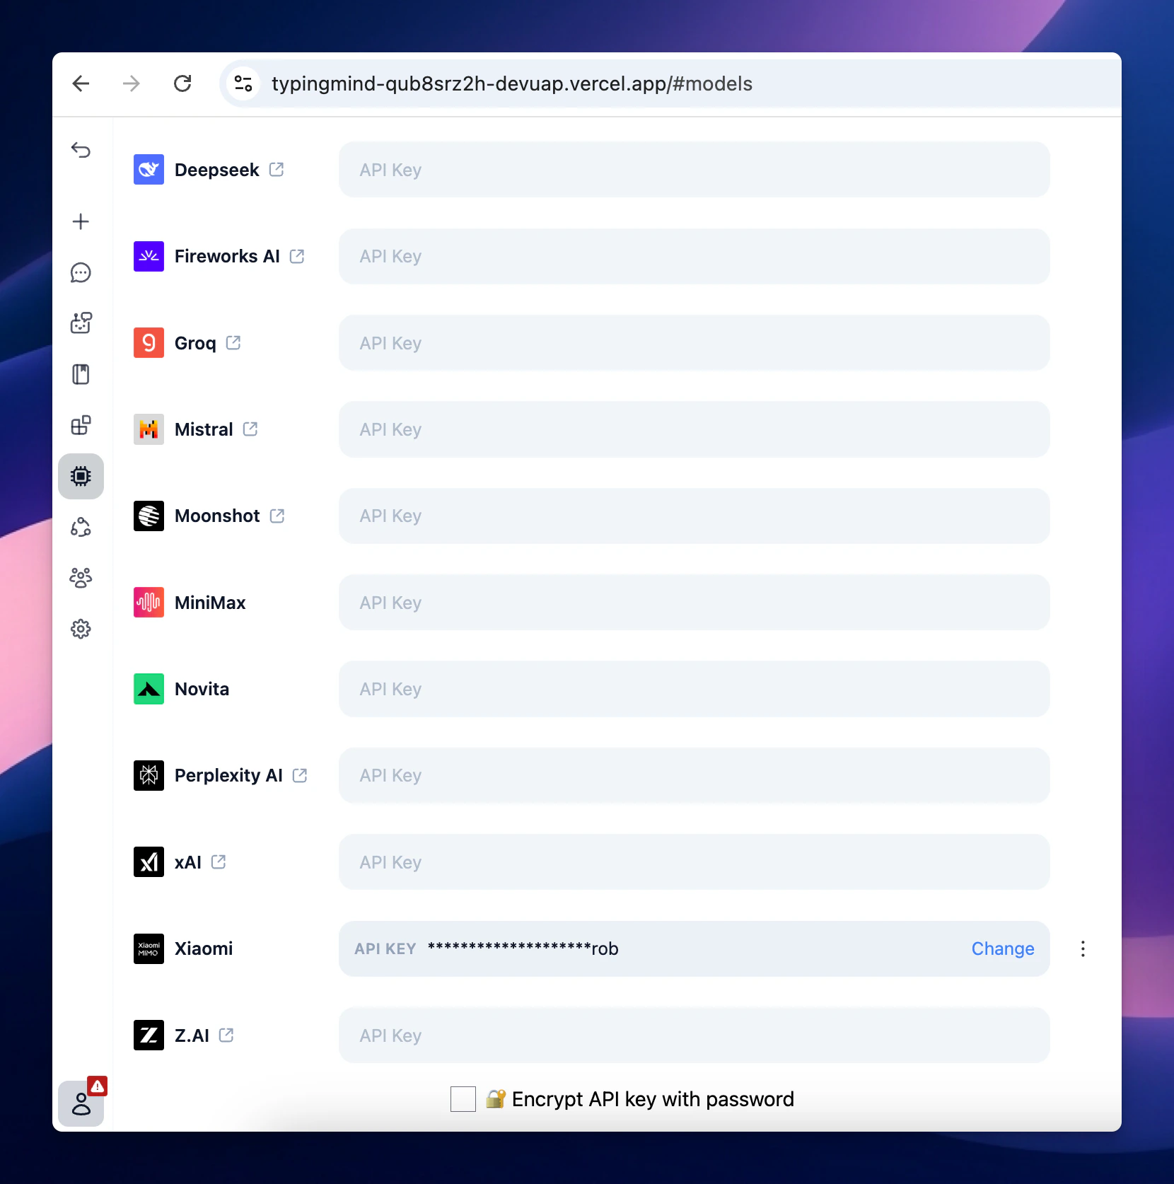This screenshot has width=1174, height=1184.
Task: Click the browser forward arrow
Action: (132, 83)
